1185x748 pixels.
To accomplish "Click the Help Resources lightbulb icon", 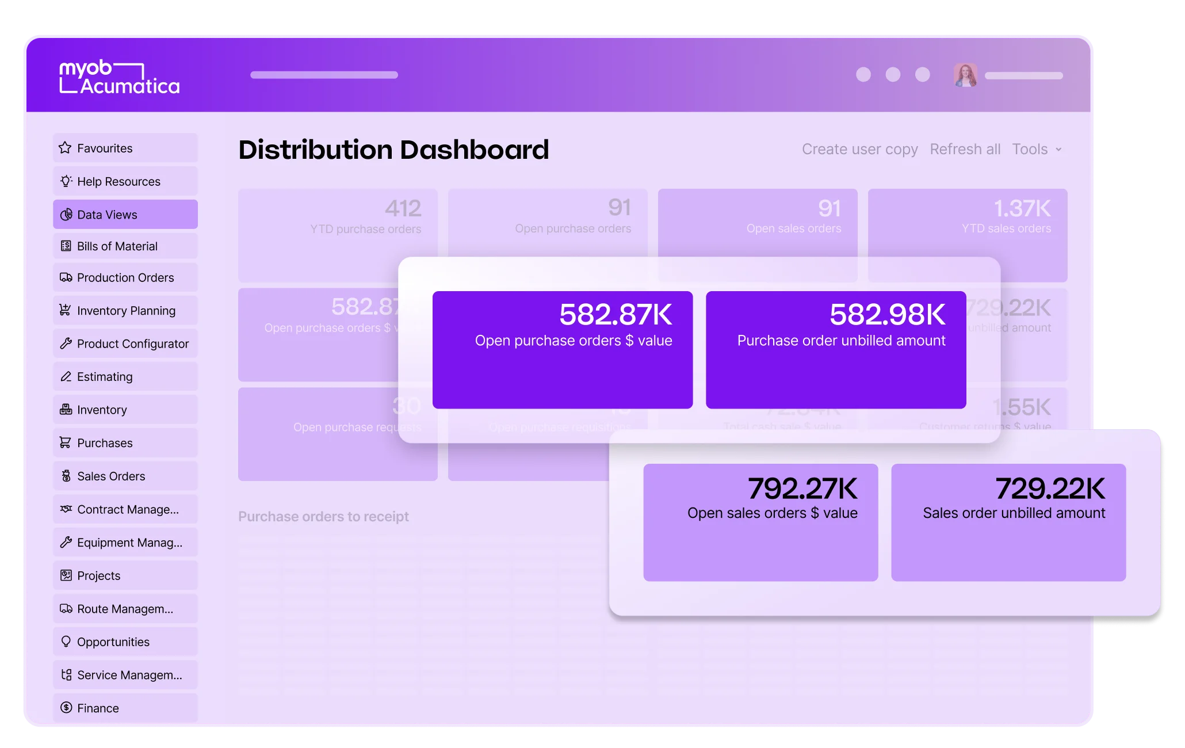I will pos(66,181).
